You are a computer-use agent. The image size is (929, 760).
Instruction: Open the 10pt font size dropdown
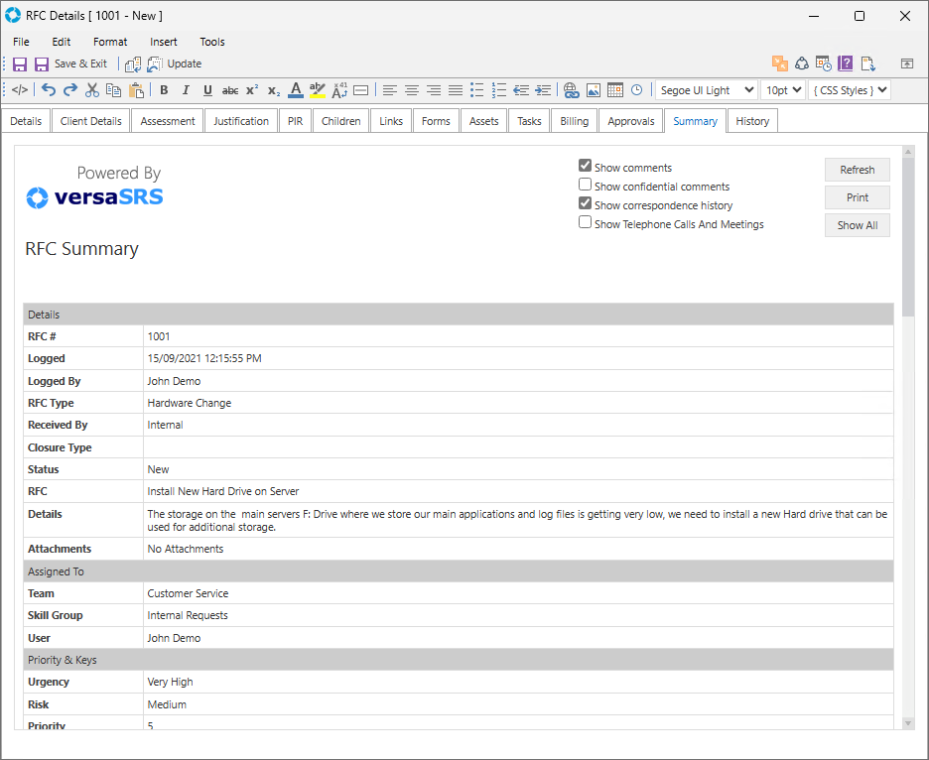[782, 90]
